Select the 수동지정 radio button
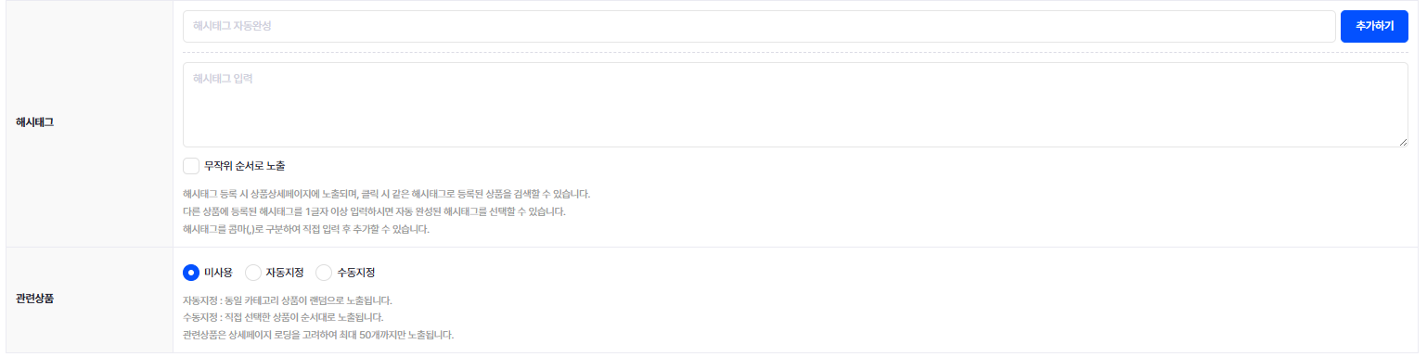Viewport: 1427px width, 357px height. click(324, 273)
